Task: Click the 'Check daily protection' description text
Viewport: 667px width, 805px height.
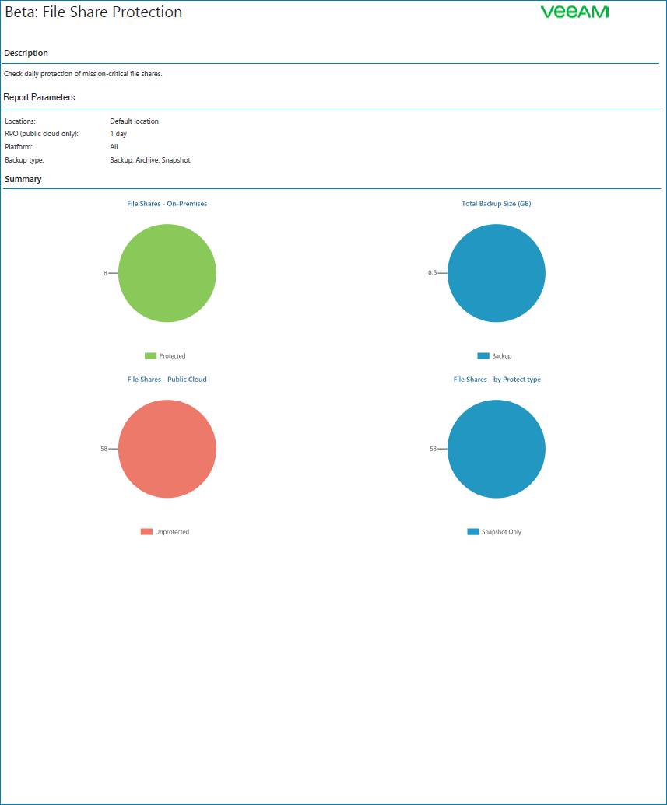Action: [82, 74]
